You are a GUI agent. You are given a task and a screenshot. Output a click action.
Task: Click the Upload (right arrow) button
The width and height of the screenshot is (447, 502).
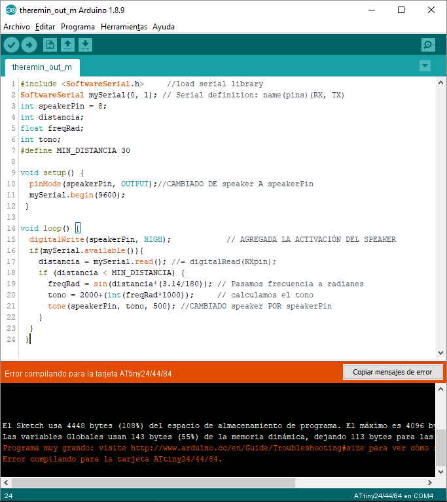[x=29, y=45]
